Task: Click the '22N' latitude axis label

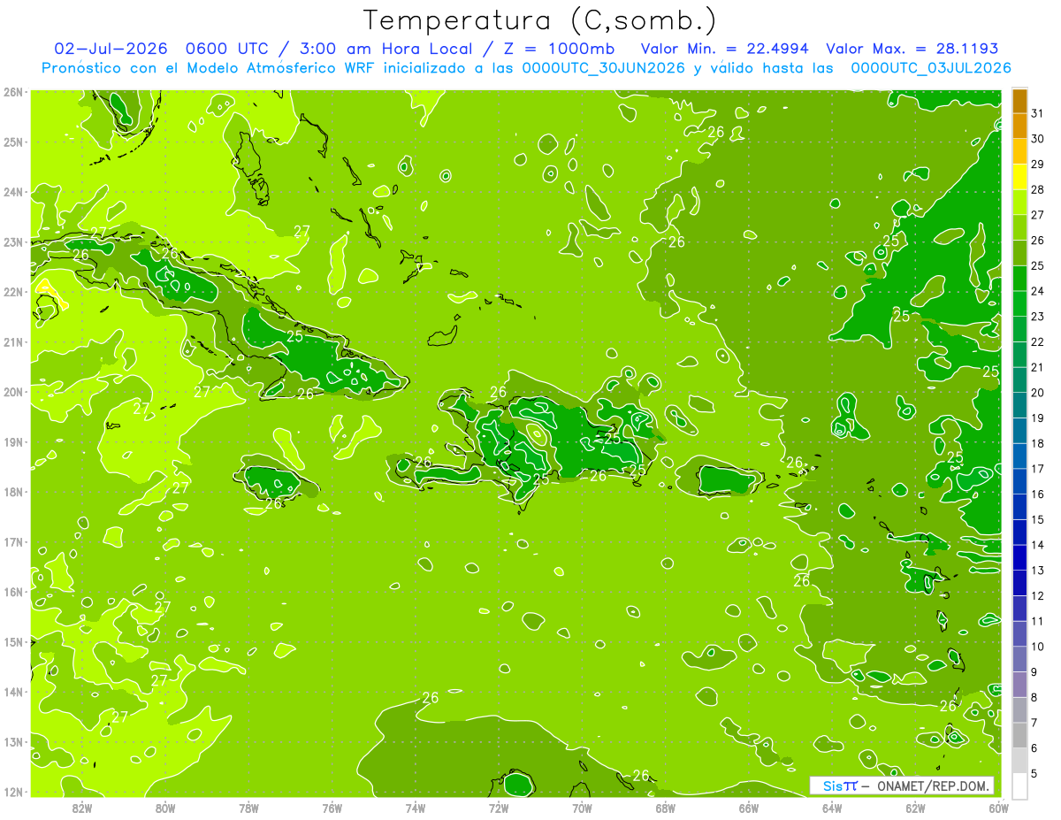Action: pos(12,292)
